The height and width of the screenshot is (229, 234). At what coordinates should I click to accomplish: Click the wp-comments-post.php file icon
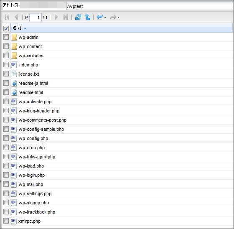14,120
